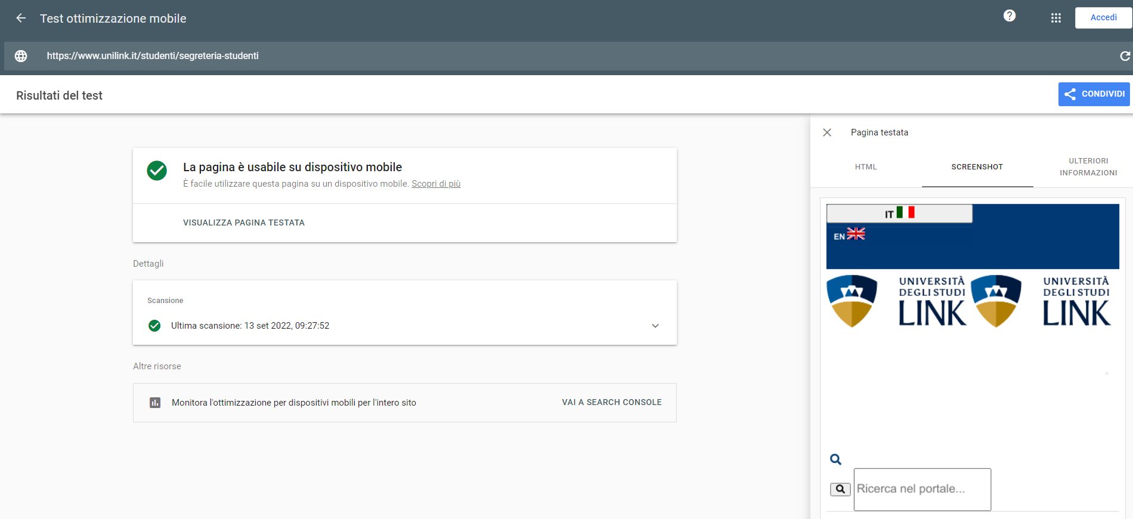1133x519 pixels.
Task: Open the Google apps grid icon
Action: click(x=1056, y=18)
